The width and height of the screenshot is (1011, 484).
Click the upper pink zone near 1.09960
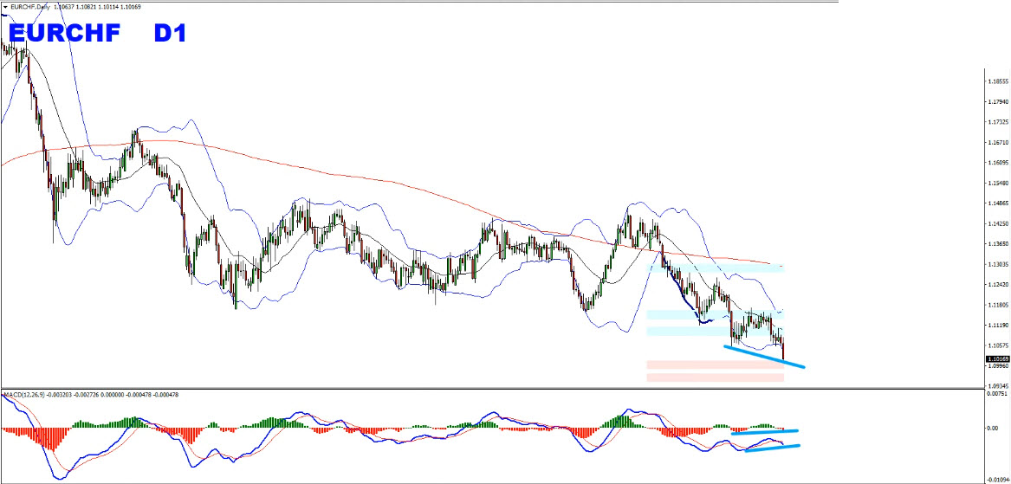715,365
